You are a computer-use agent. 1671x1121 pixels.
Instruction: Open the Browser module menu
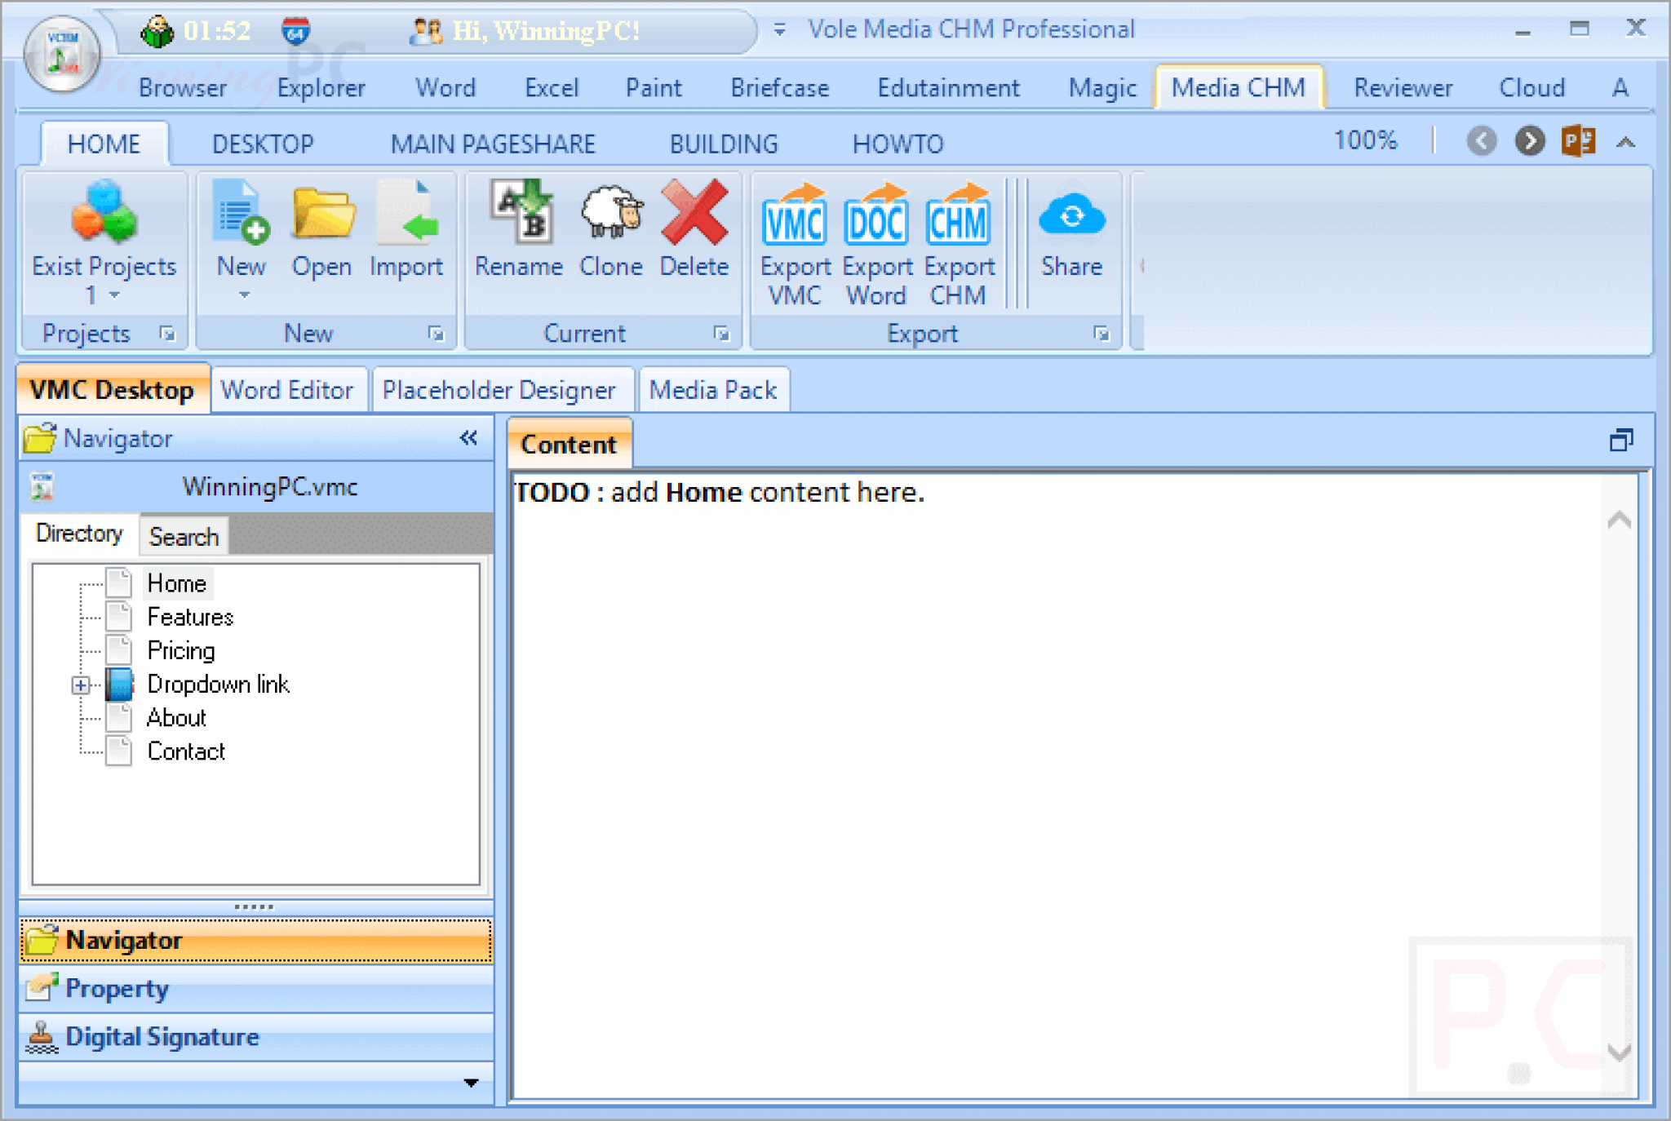[183, 87]
